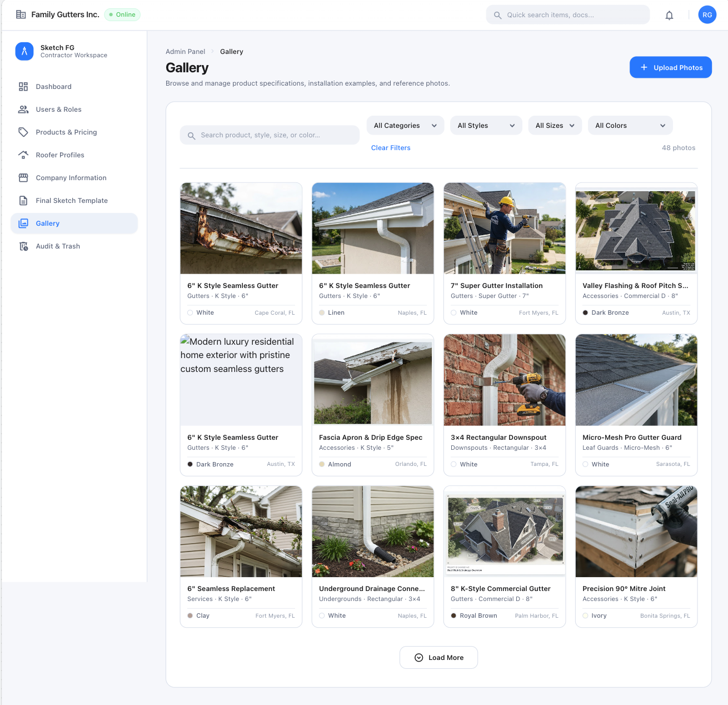The width and height of the screenshot is (728, 705).
Task: Expand the All Styles filter
Action: coord(486,126)
